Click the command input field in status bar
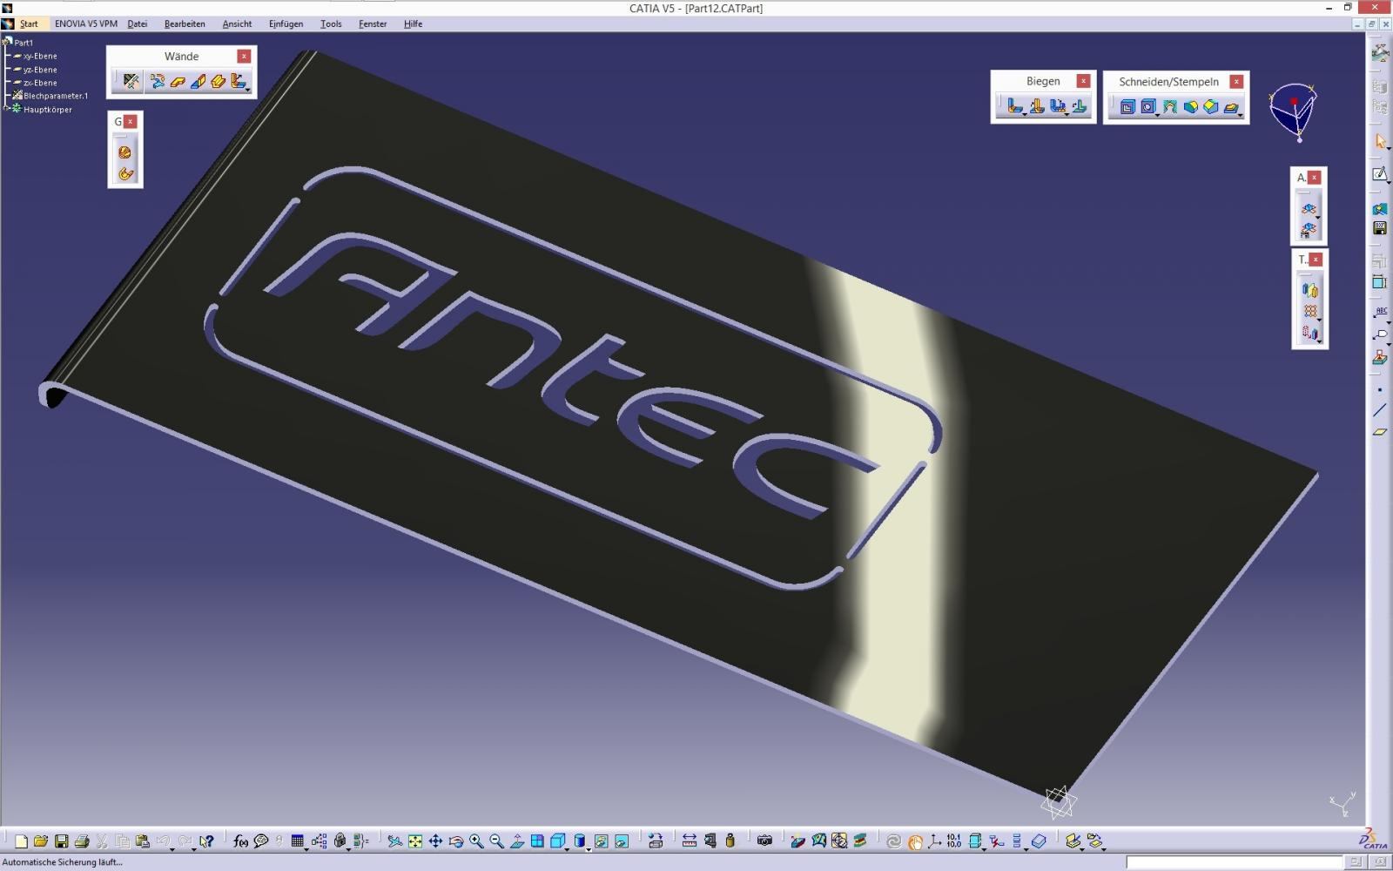 pos(1235,862)
